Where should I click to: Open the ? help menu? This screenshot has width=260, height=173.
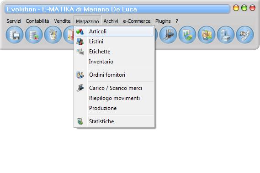tap(177, 21)
